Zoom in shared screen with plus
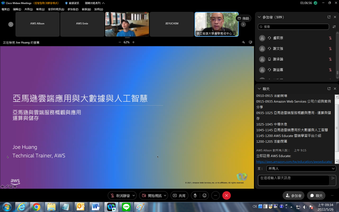 coord(133,42)
